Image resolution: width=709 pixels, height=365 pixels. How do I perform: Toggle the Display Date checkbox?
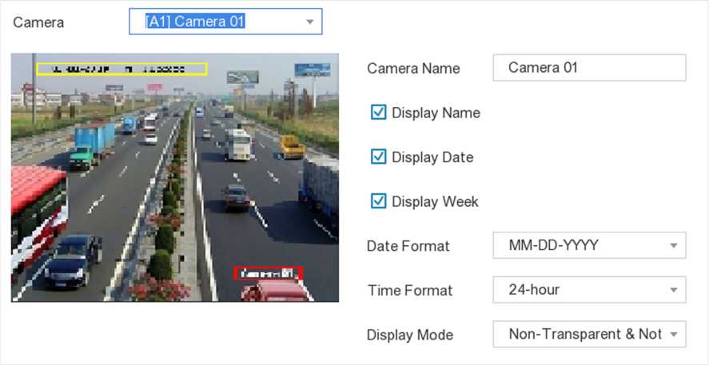[379, 157]
